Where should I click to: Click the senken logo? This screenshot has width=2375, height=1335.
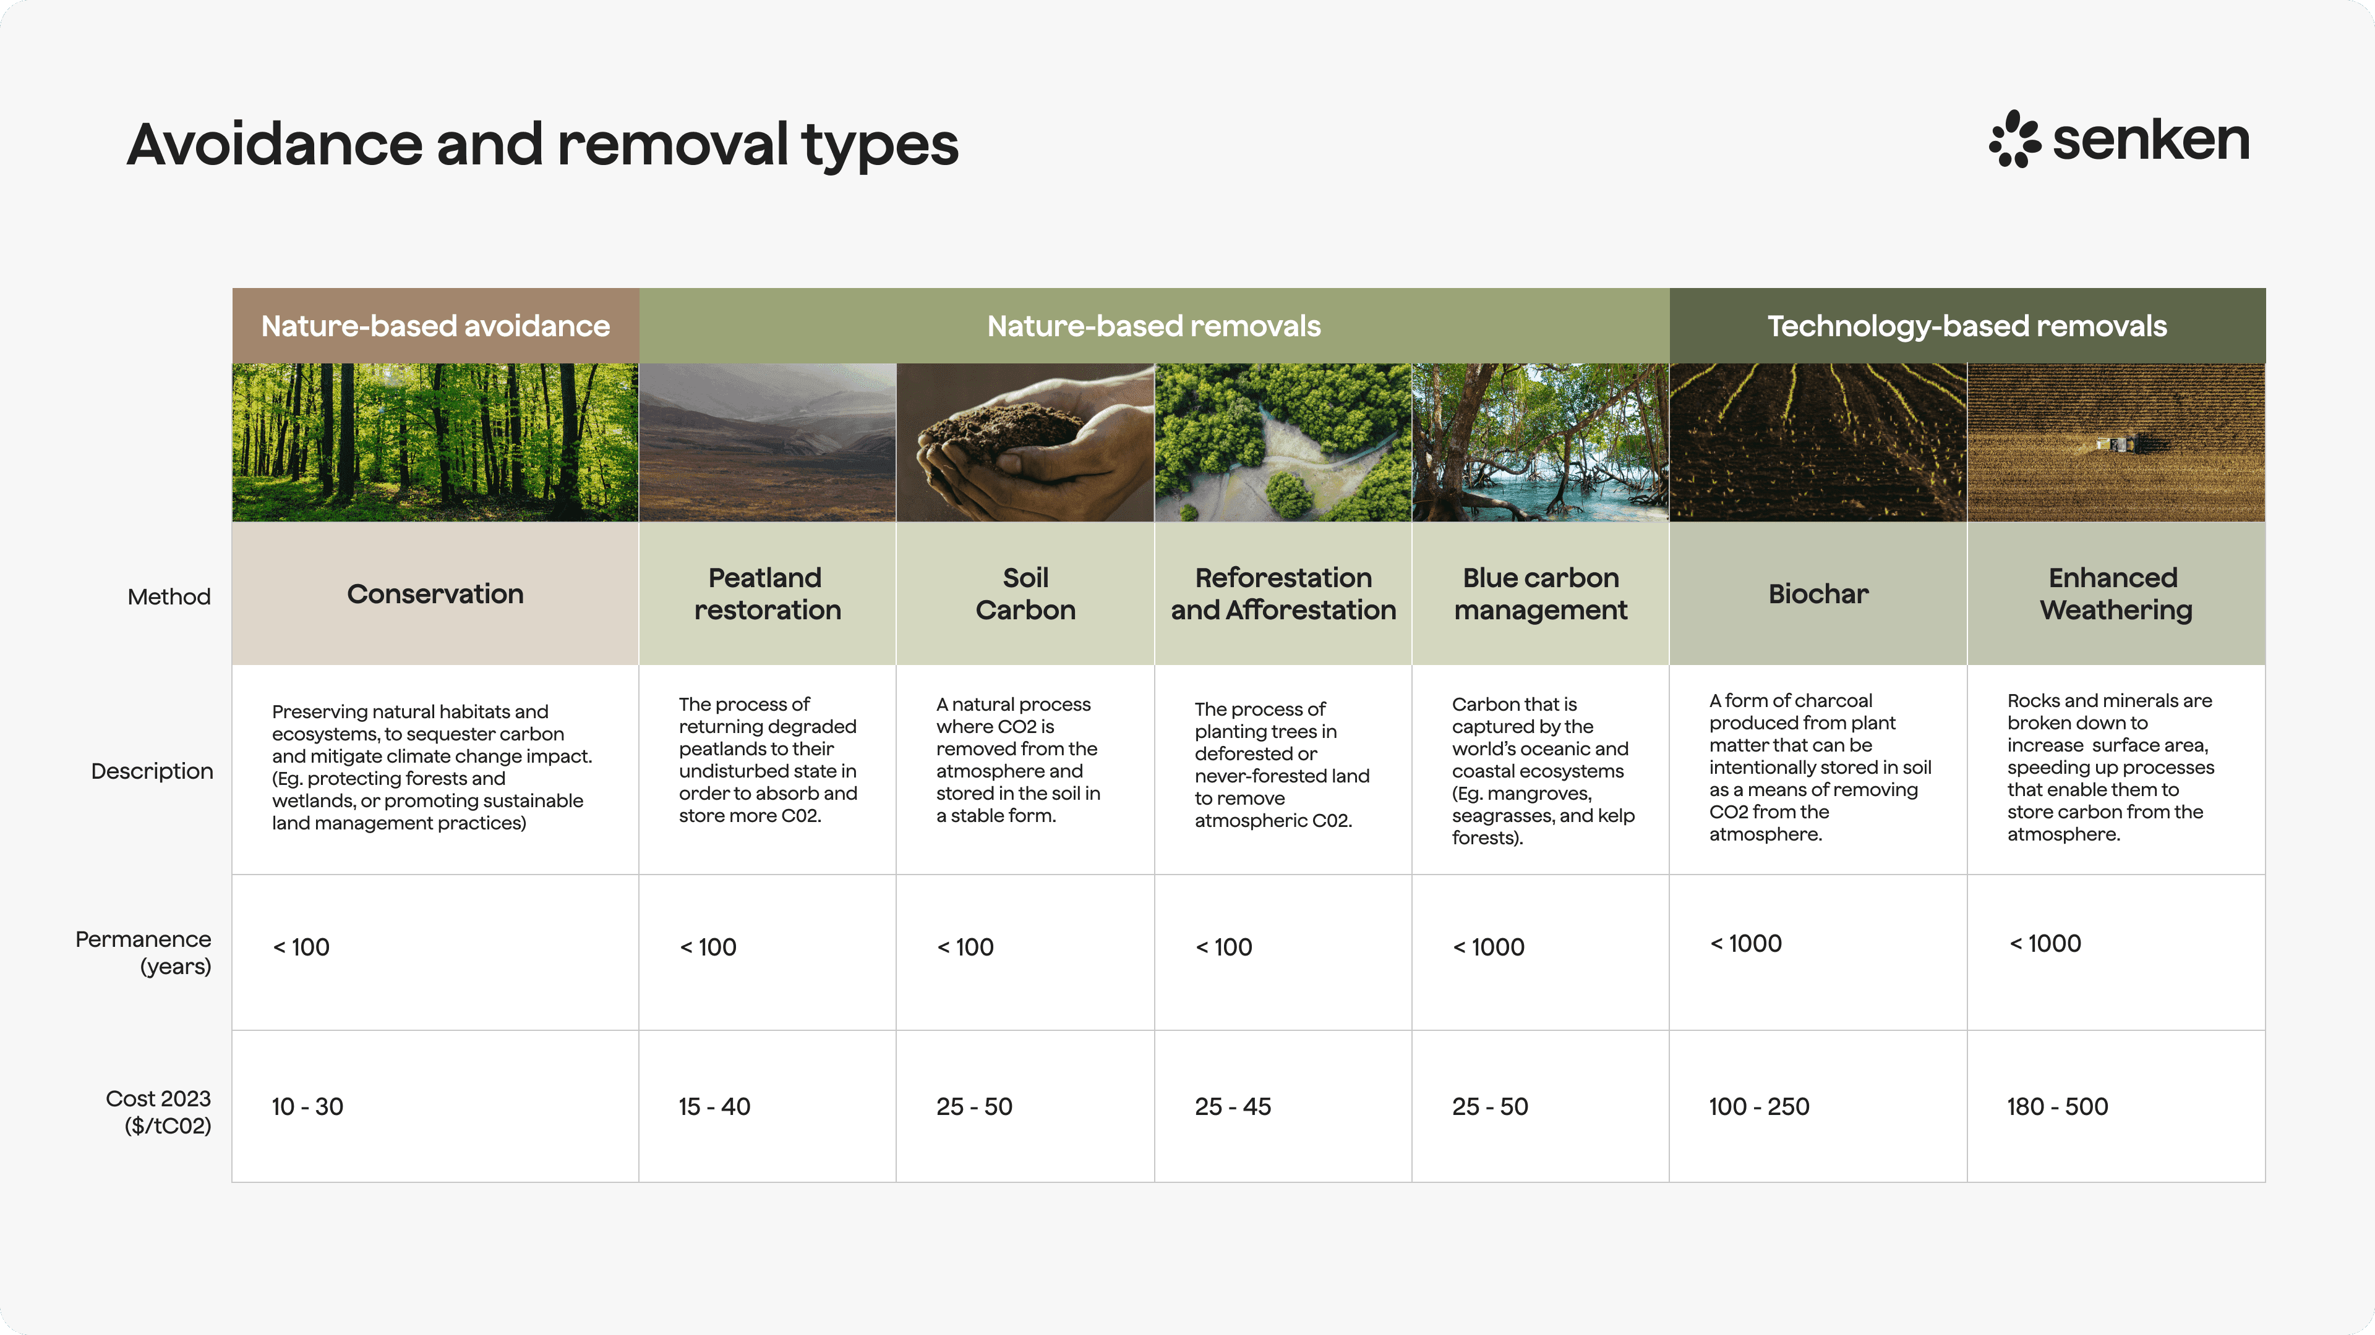[x=2119, y=139]
